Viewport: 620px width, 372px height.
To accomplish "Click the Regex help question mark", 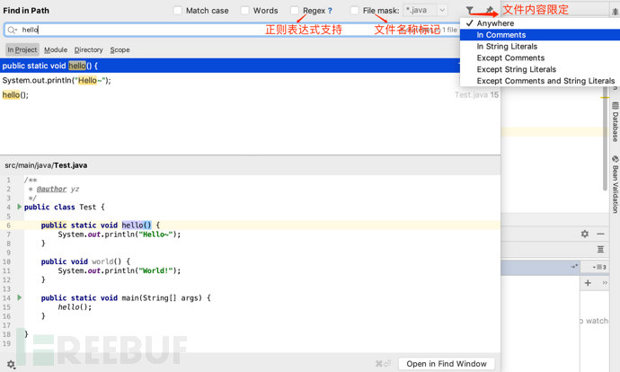I will coord(330,11).
